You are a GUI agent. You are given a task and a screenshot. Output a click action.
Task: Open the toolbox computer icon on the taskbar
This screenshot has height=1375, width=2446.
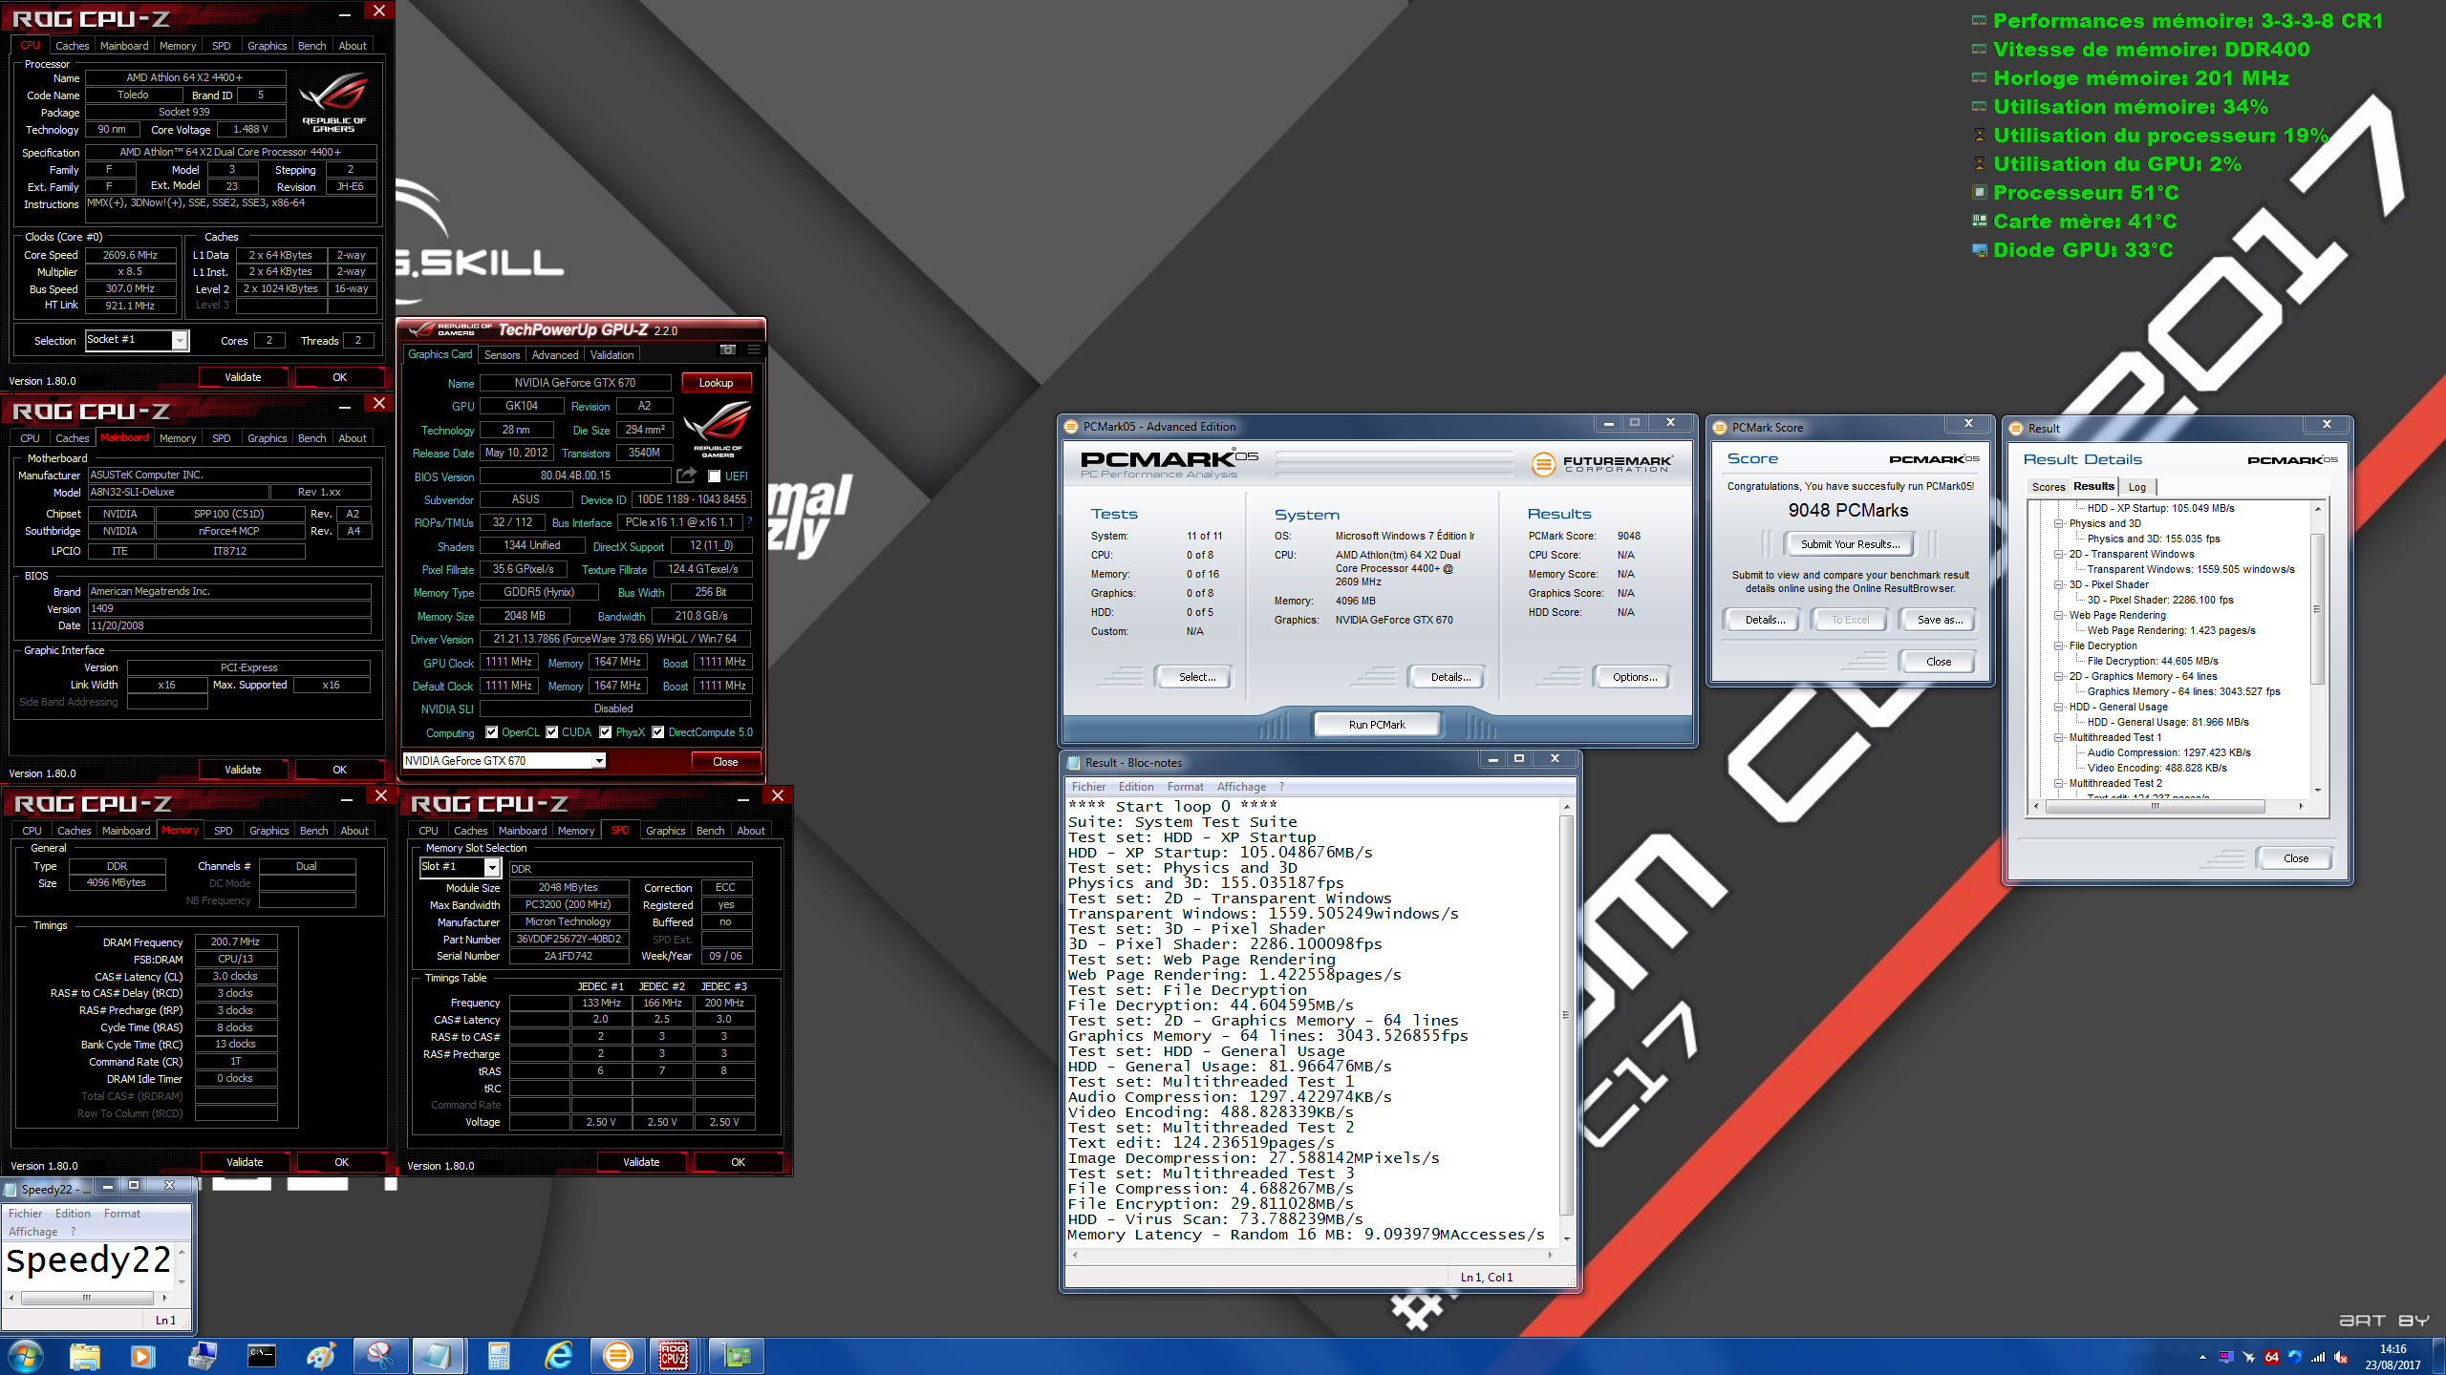tap(203, 1355)
